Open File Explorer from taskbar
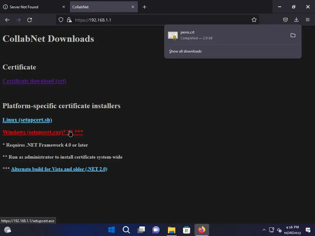This screenshot has width=315, height=236. 172,230
